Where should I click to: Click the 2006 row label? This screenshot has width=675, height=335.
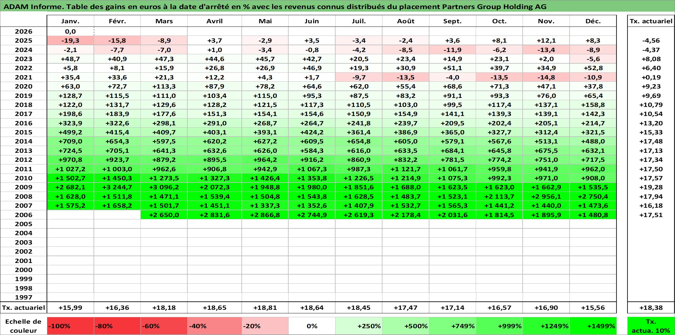[x=24, y=215]
